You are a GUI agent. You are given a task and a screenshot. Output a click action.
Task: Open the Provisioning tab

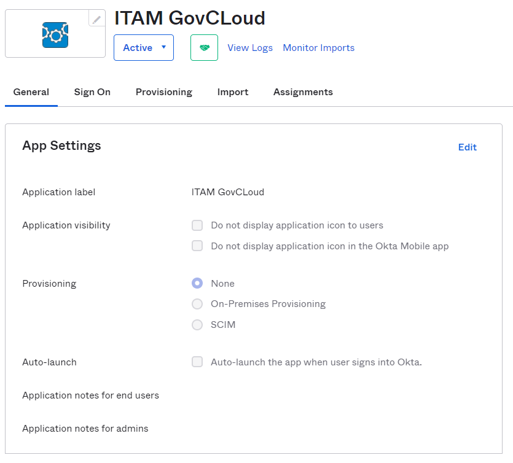(x=164, y=92)
